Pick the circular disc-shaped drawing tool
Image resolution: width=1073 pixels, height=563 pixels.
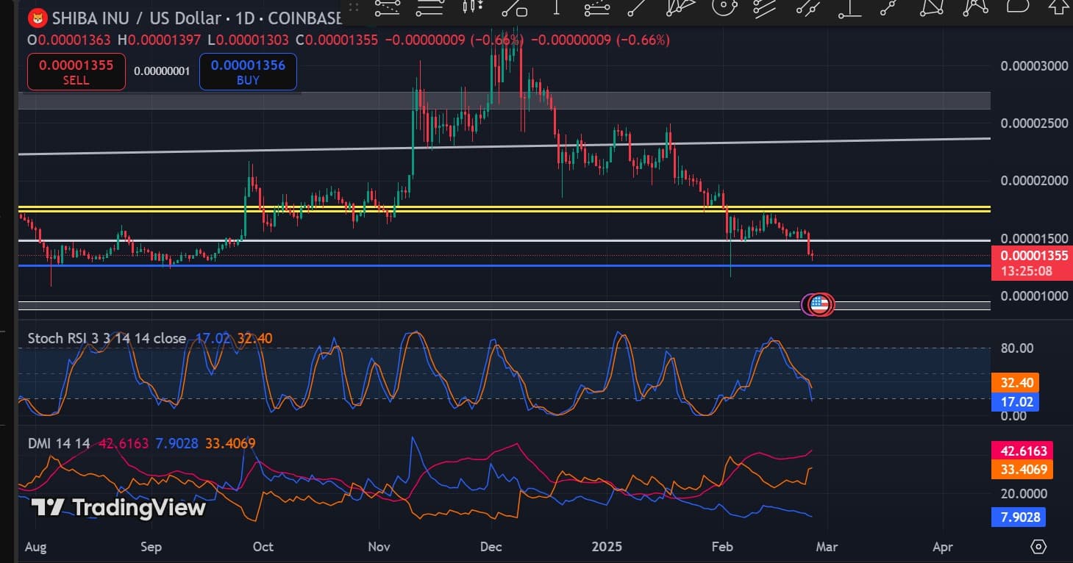tap(724, 7)
